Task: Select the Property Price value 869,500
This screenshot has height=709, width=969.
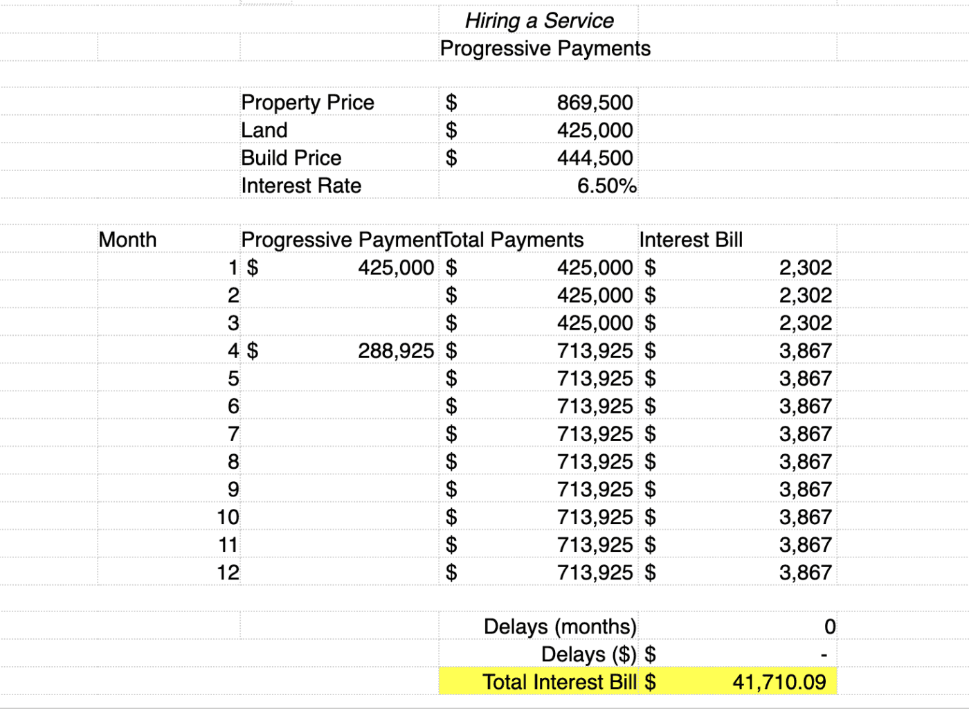Action: [x=594, y=102]
